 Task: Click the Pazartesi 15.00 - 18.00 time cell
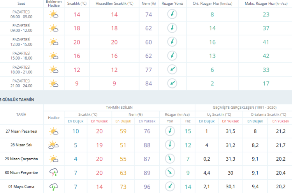(x=22, y=56)
